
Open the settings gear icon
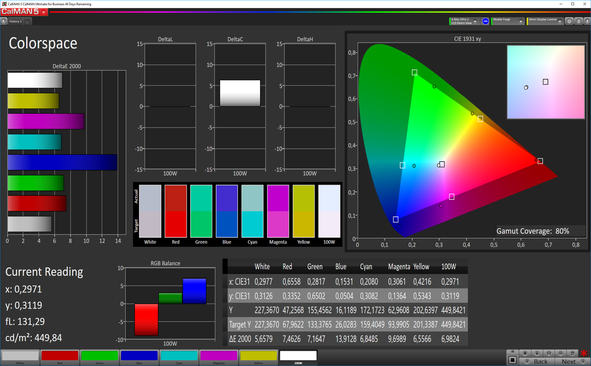point(569,21)
